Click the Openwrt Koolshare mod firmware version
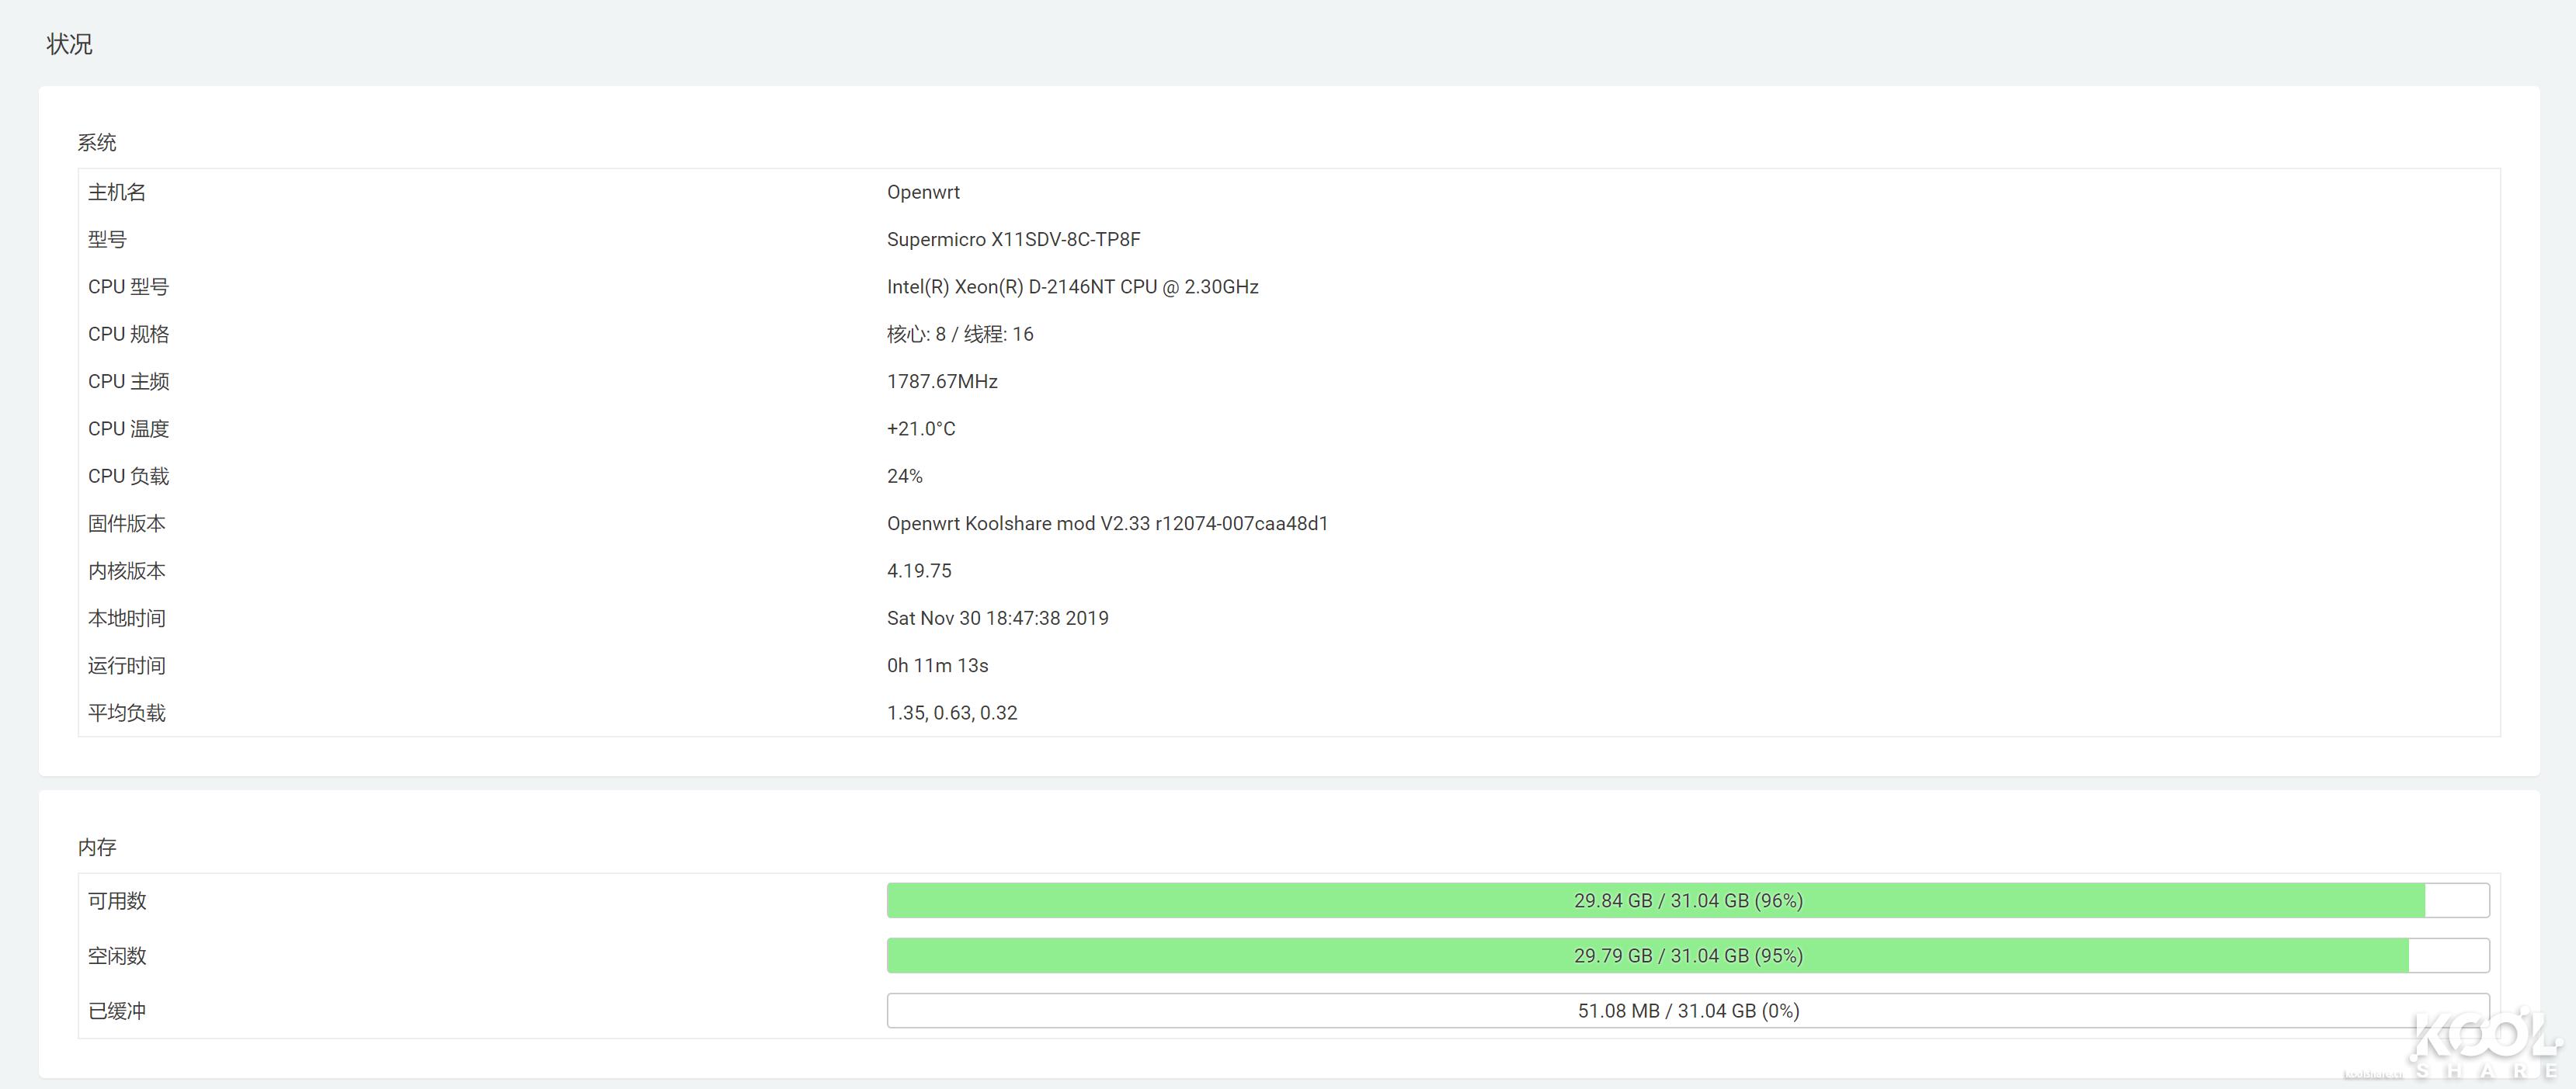The image size is (2576, 1089). tap(1107, 523)
